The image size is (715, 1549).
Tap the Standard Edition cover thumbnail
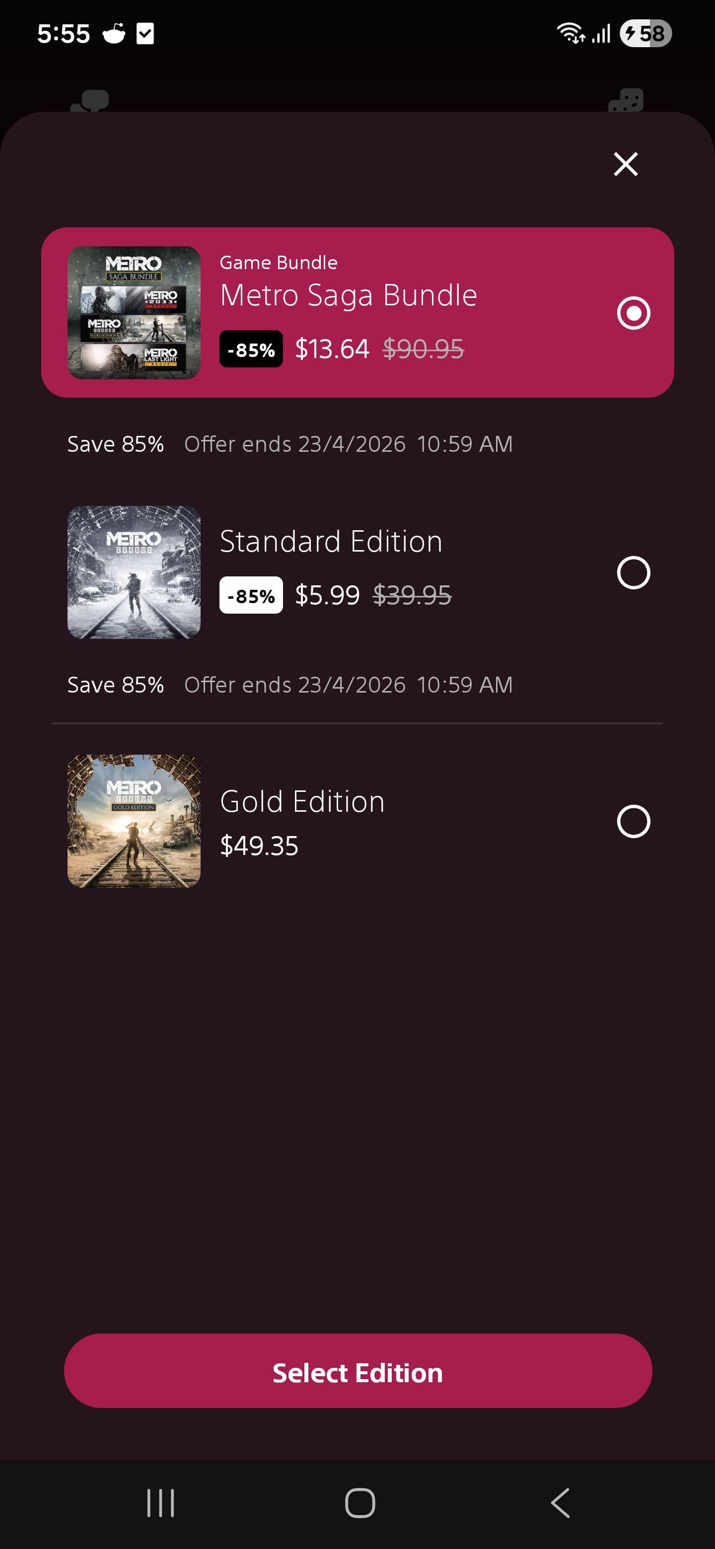[x=134, y=572]
